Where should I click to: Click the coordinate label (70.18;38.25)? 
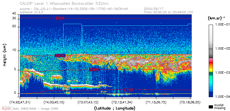190,102
